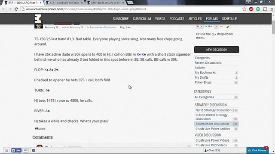Click the pencil icon in sidebar formatting hint
This screenshot has width=275, height=154.
tap(228, 27)
